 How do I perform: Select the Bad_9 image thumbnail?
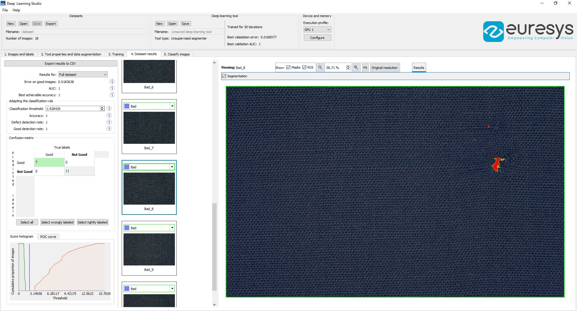(x=149, y=250)
